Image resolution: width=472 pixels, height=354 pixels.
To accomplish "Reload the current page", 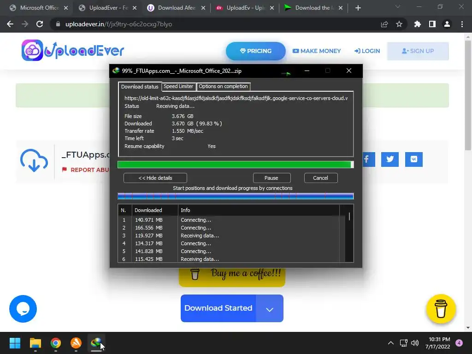I will coord(40,24).
